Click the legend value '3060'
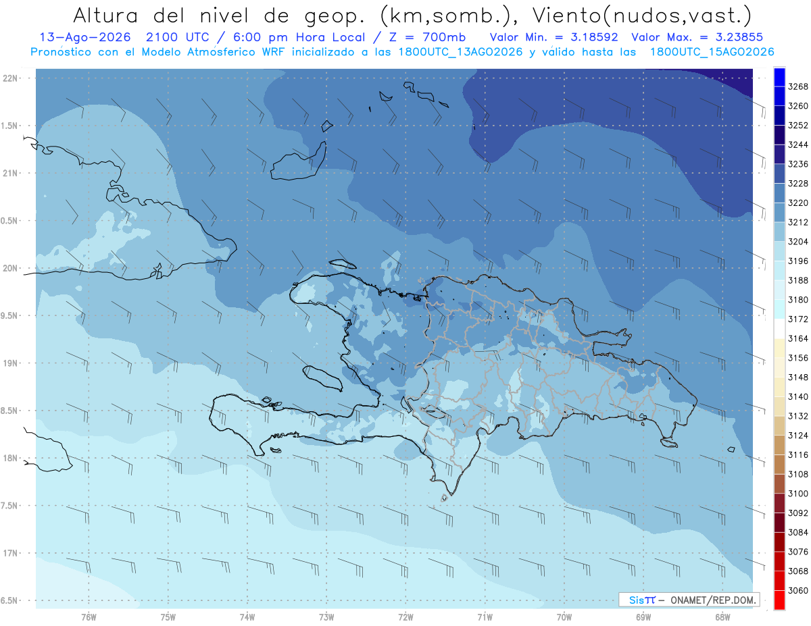811x626 pixels. (797, 590)
